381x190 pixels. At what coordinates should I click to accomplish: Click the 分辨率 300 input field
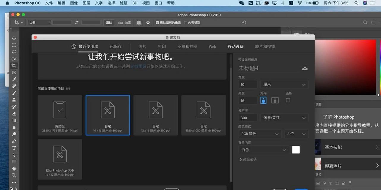248,118
